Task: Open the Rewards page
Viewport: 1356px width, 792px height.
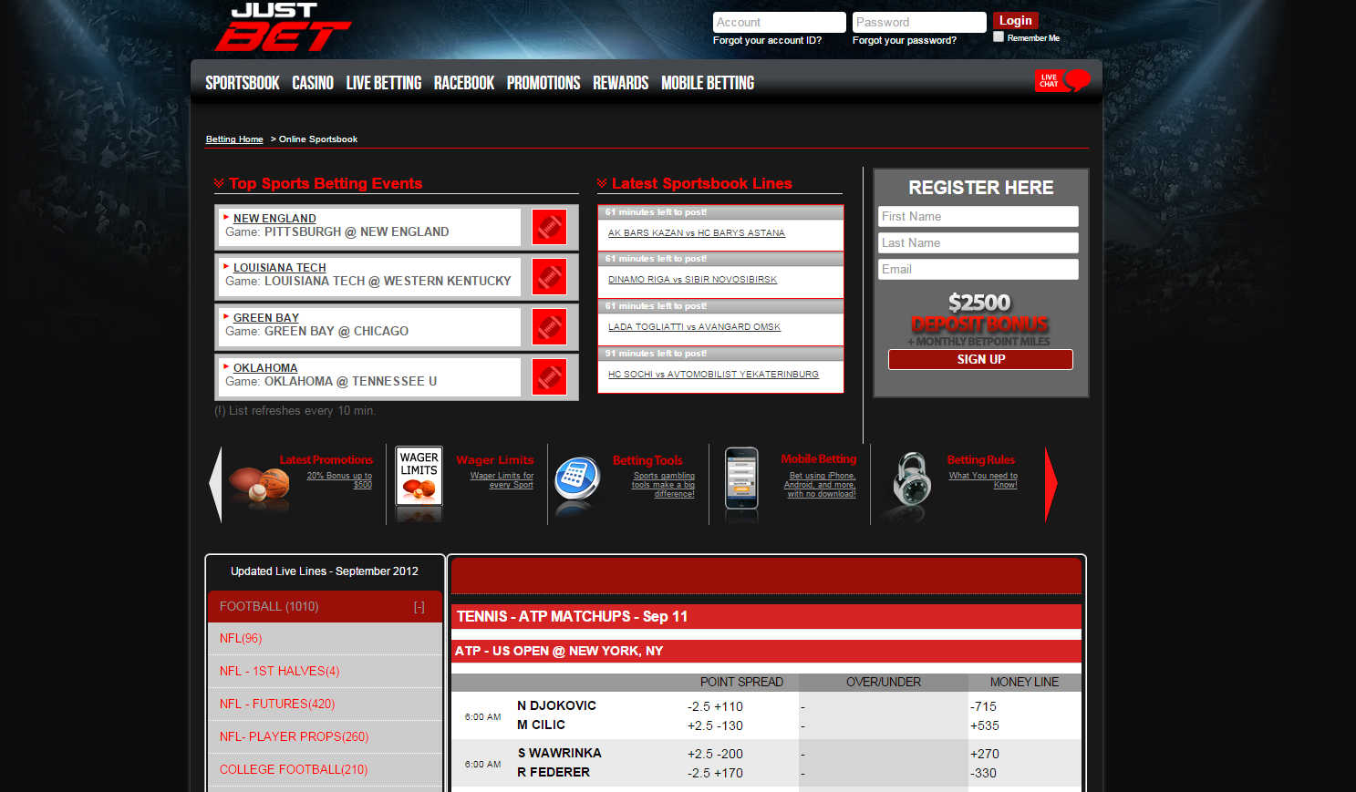Action: click(x=621, y=83)
